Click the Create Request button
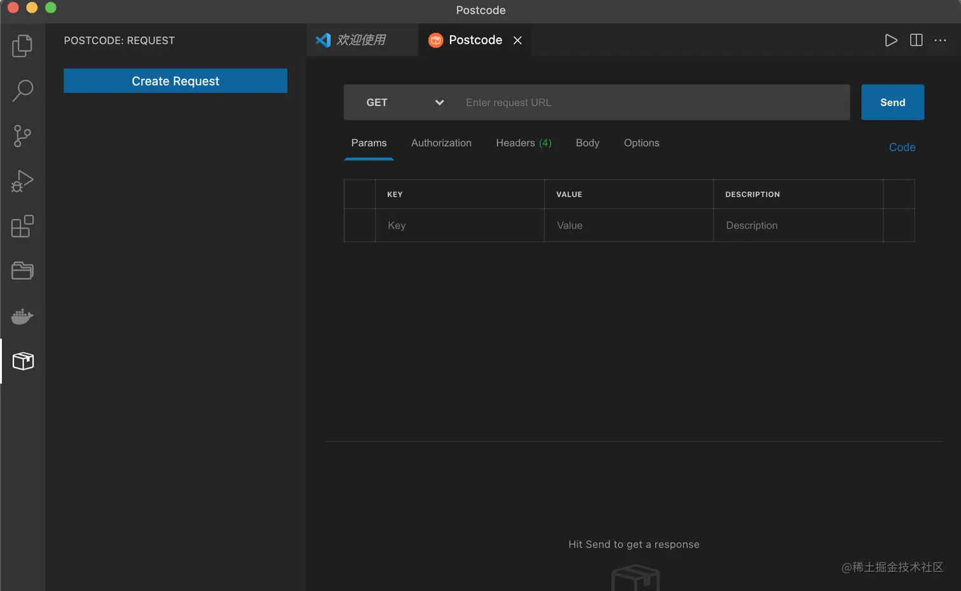Screen dimensions: 961x591 (175, 81)
